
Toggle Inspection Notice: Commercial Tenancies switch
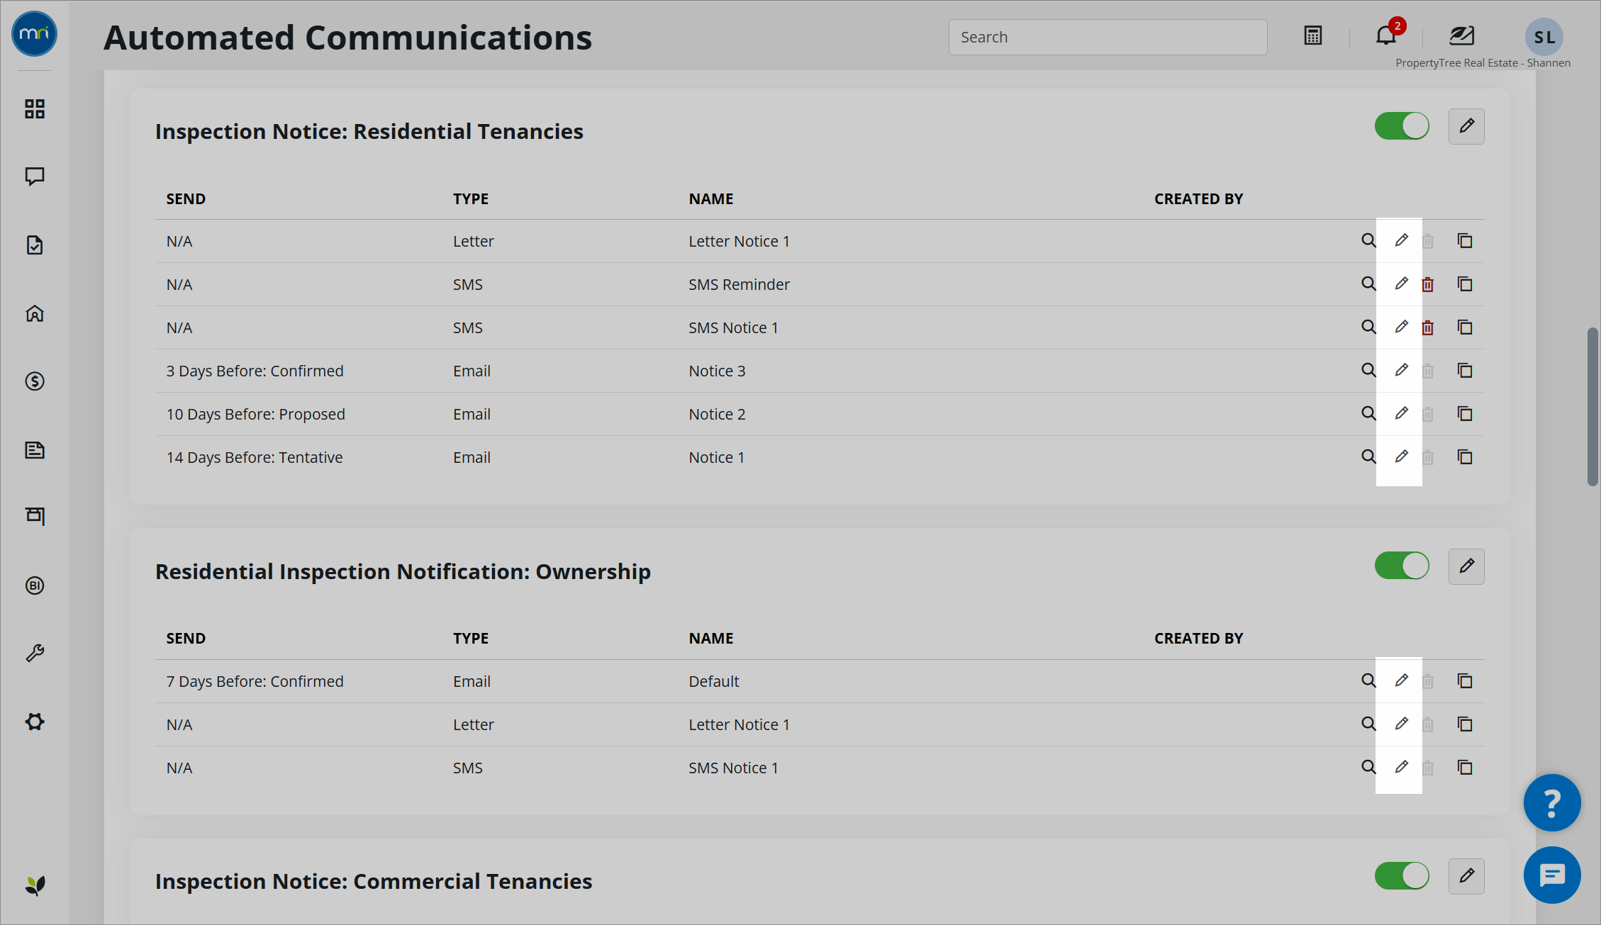click(1402, 876)
